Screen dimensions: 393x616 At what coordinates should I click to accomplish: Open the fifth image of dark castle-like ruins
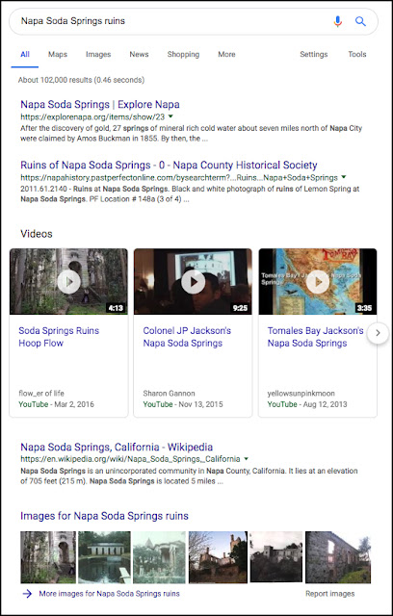[276, 557]
